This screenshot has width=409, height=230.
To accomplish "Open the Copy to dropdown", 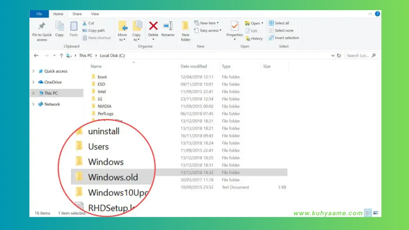I will pyautogui.click(x=136, y=37).
